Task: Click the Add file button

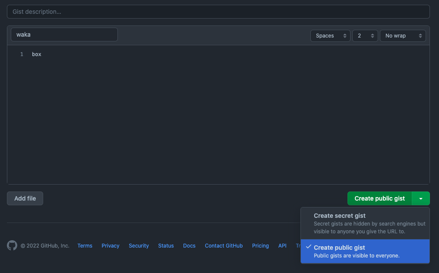Action: click(x=25, y=198)
